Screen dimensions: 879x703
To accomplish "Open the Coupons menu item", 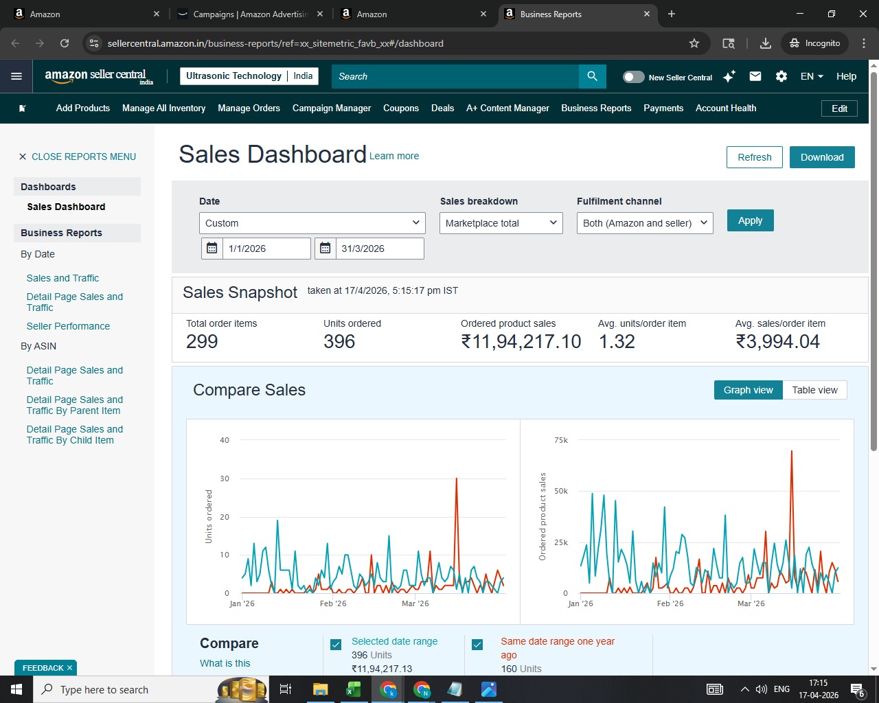I will tap(401, 108).
